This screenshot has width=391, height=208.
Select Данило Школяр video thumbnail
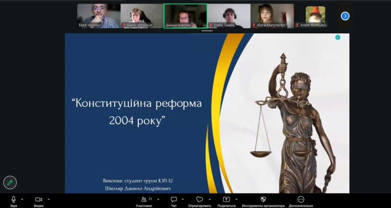click(185, 16)
